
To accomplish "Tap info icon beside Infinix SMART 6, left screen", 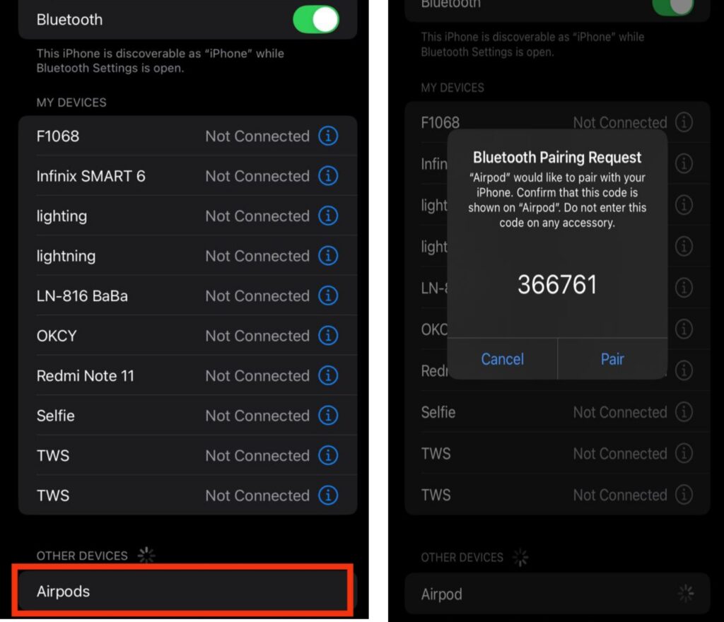I will click(x=328, y=176).
